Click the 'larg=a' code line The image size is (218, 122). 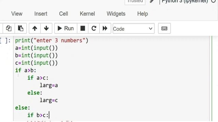point(49,85)
